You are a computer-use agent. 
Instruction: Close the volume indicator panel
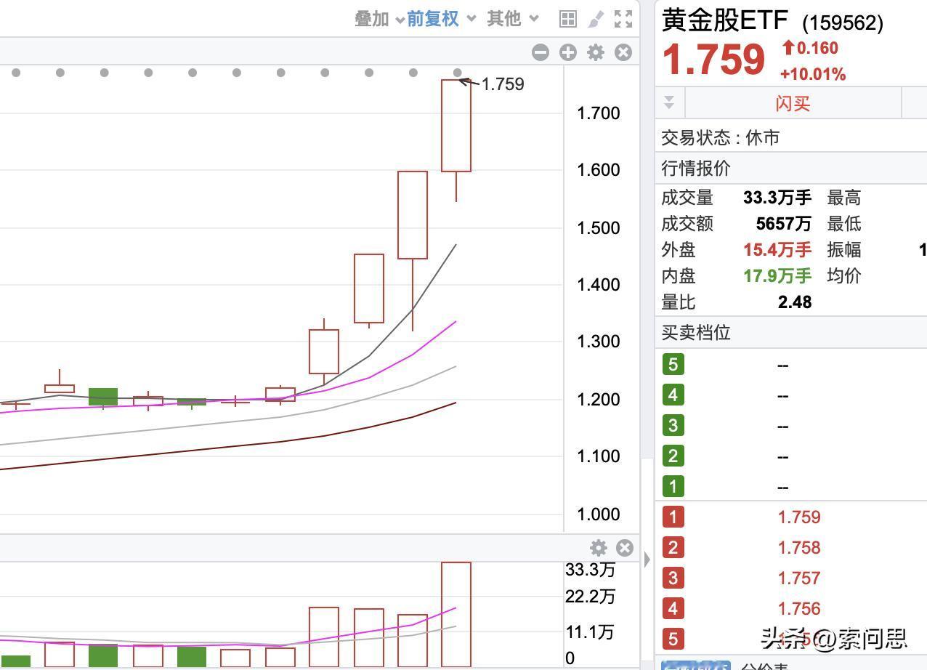click(x=623, y=547)
